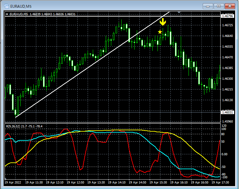Click the EURAUD chart window icon
The height and width of the screenshot is (189, 239).
(6, 6)
